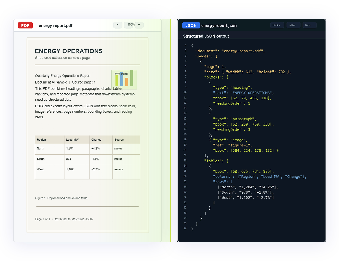Click the Region column header
The height and width of the screenshot is (261, 339).
coord(50,140)
